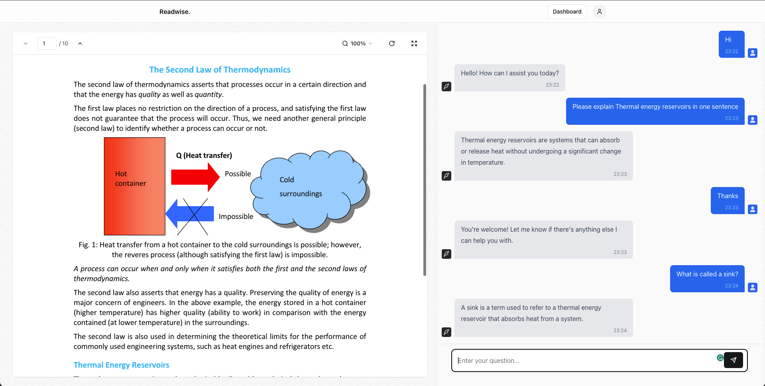Click 'What is called a sink?' message
Screen dimensions: 765x386
tap(707, 279)
